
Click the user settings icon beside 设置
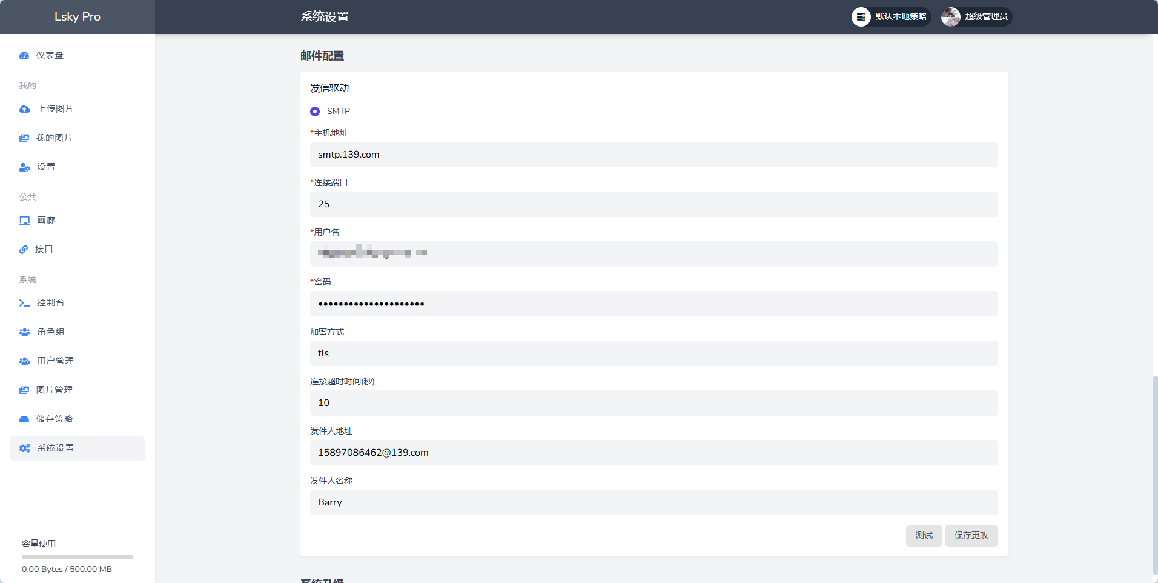point(24,167)
